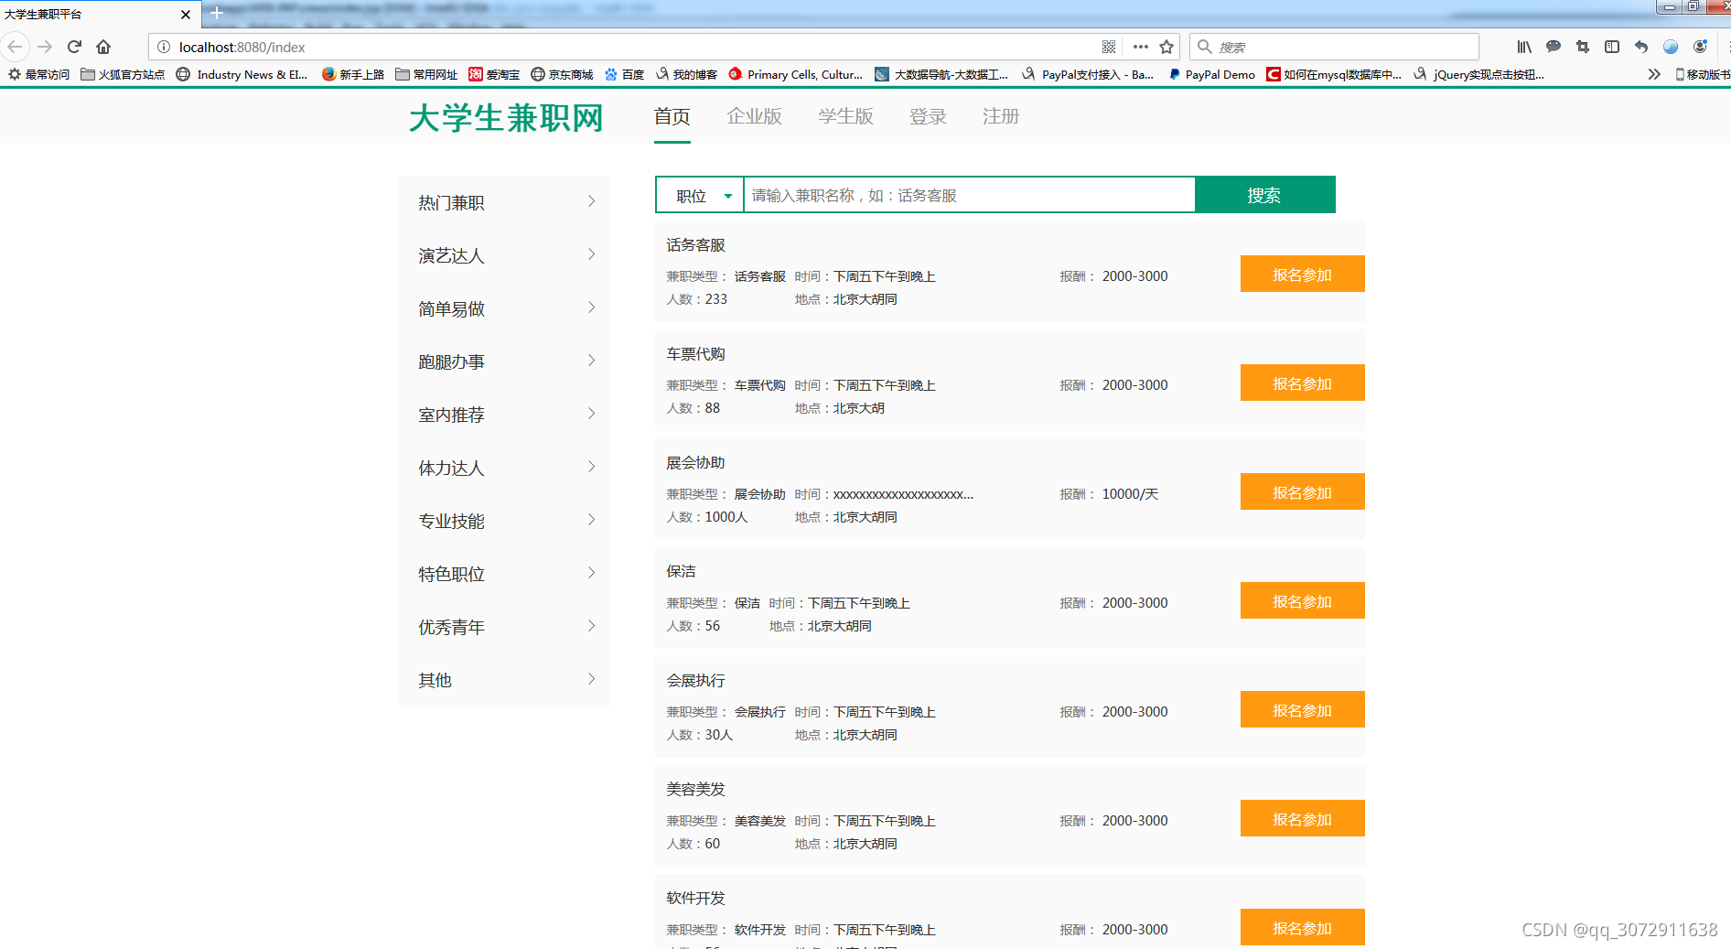Viewport: 1731px width, 949px height.
Task: Click the green 搜索 button
Action: [x=1264, y=195]
